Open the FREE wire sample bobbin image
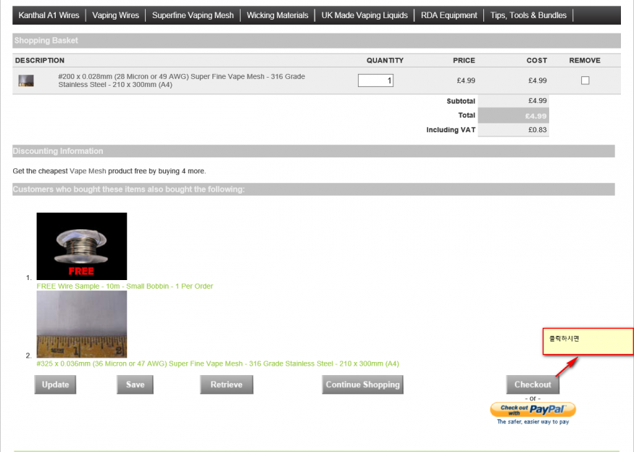 (x=82, y=246)
